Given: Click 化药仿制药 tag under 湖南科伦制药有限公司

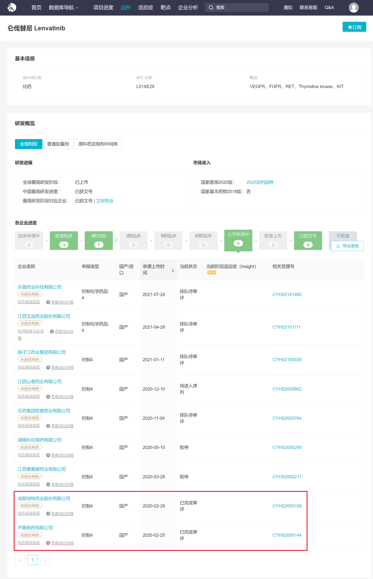Looking at the screenshot, I should (x=30, y=447).
